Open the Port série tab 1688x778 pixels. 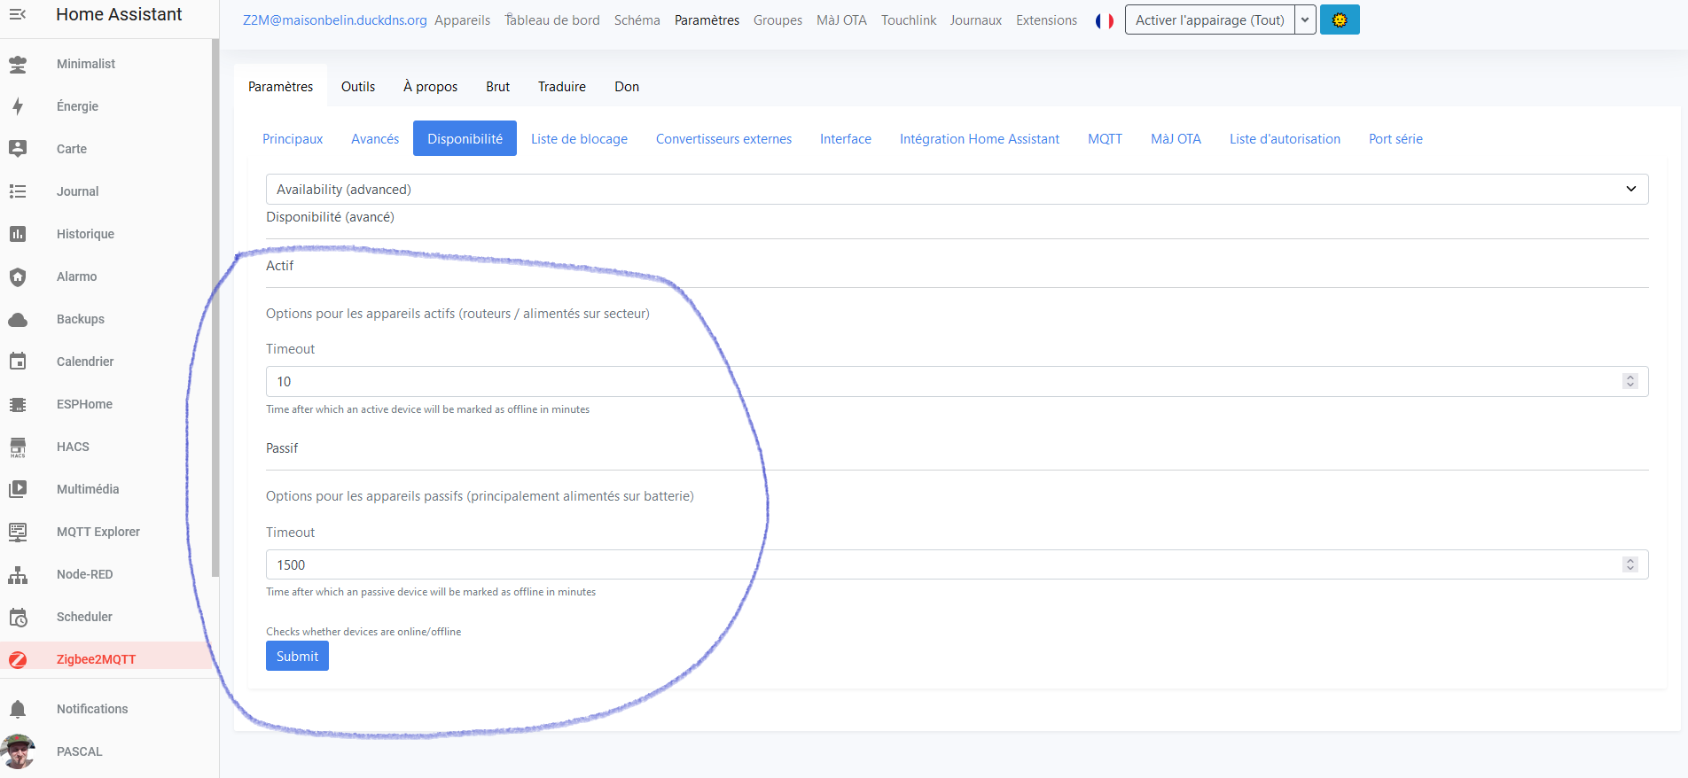click(1395, 138)
